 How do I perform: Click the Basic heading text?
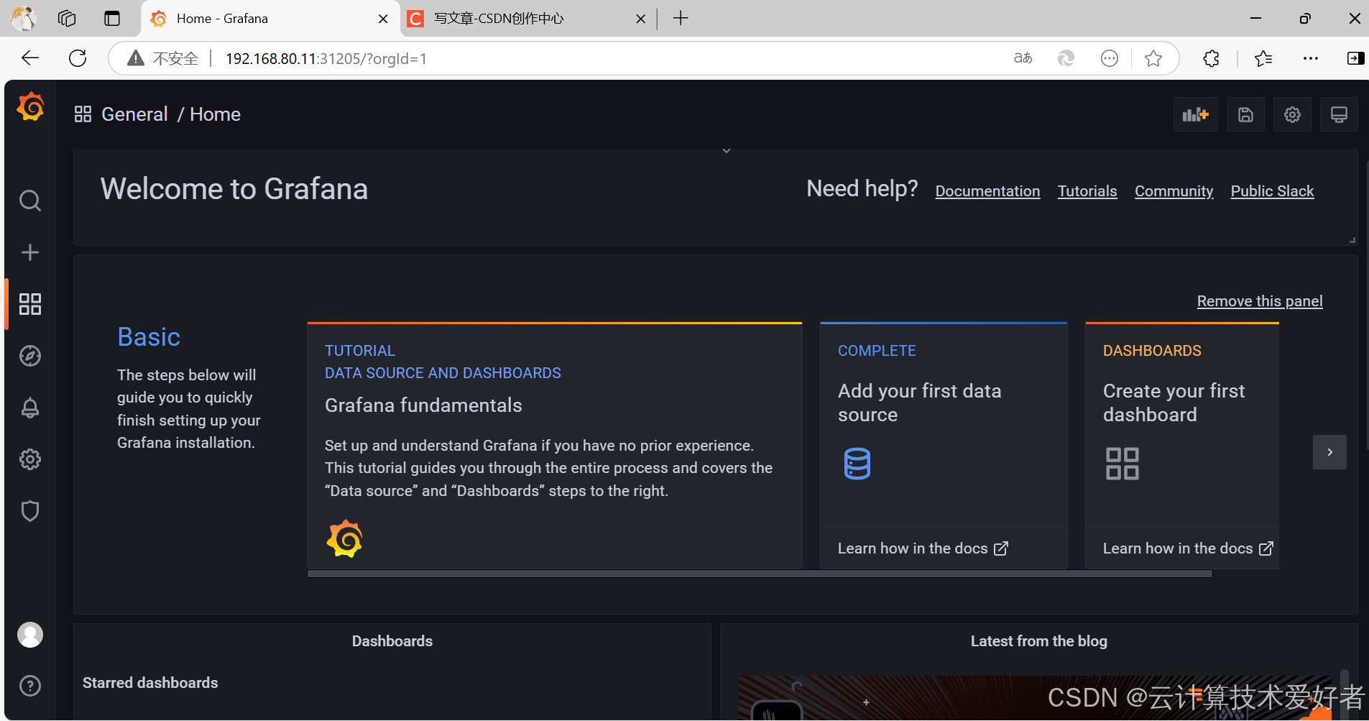click(x=149, y=337)
